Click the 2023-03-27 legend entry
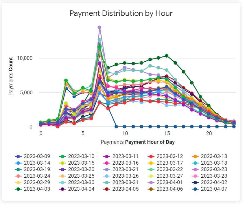 click(165, 176)
